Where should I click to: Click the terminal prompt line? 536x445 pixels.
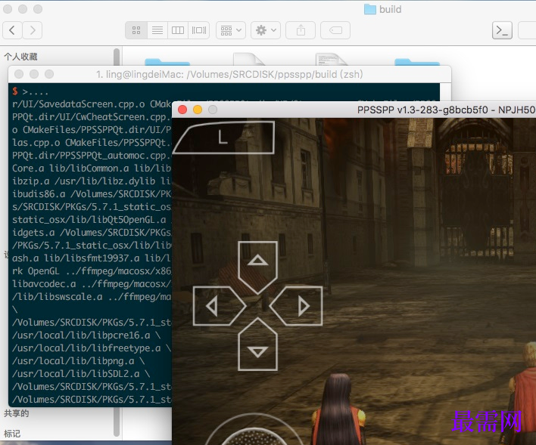pyautogui.click(x=30, y=91)
